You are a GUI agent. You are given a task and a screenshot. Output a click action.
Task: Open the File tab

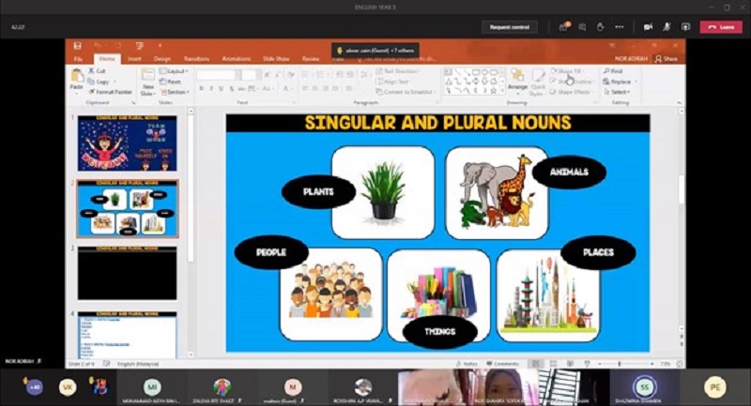tap(78, 59)
